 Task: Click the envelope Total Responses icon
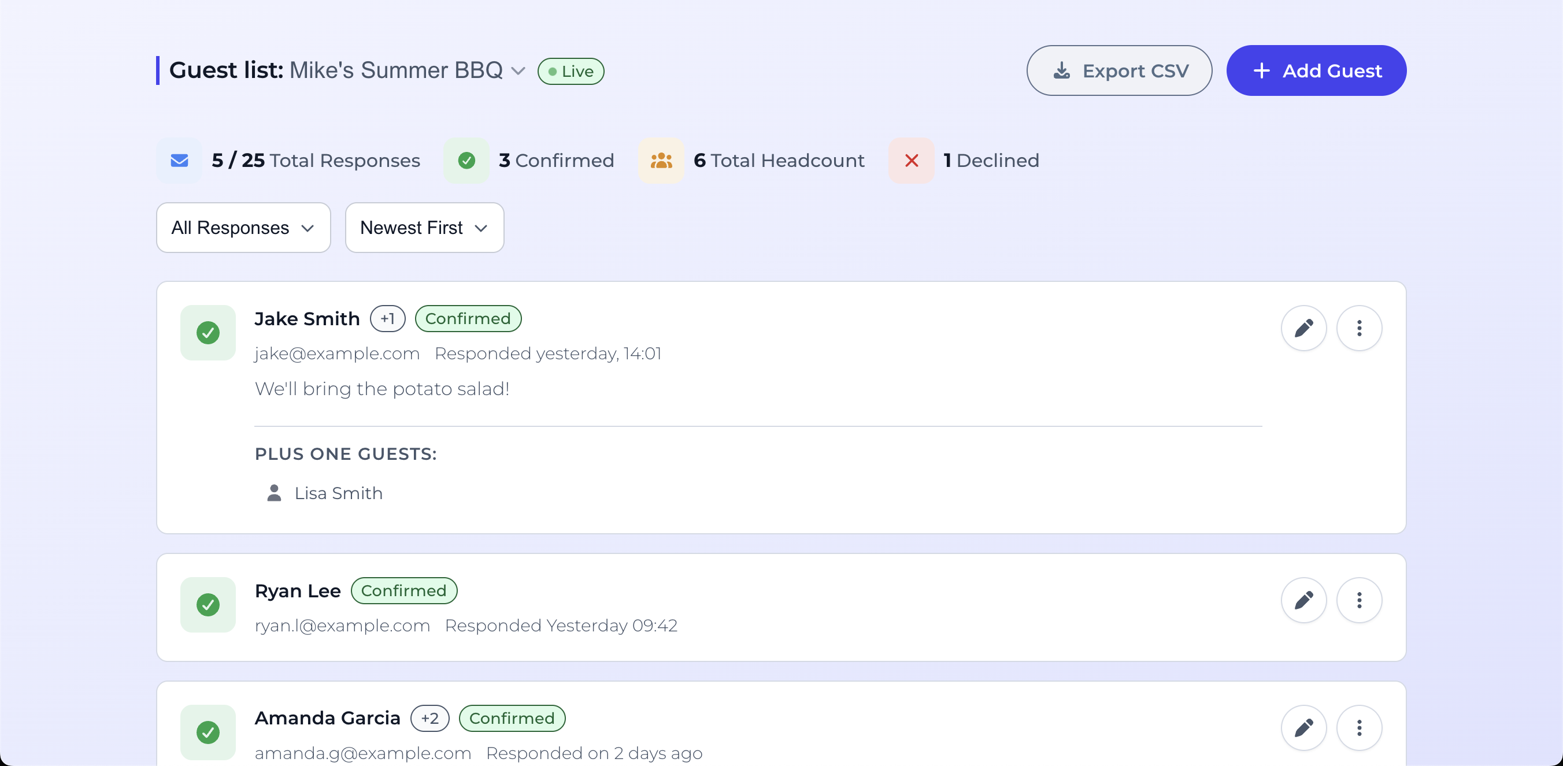pos(179,161)
